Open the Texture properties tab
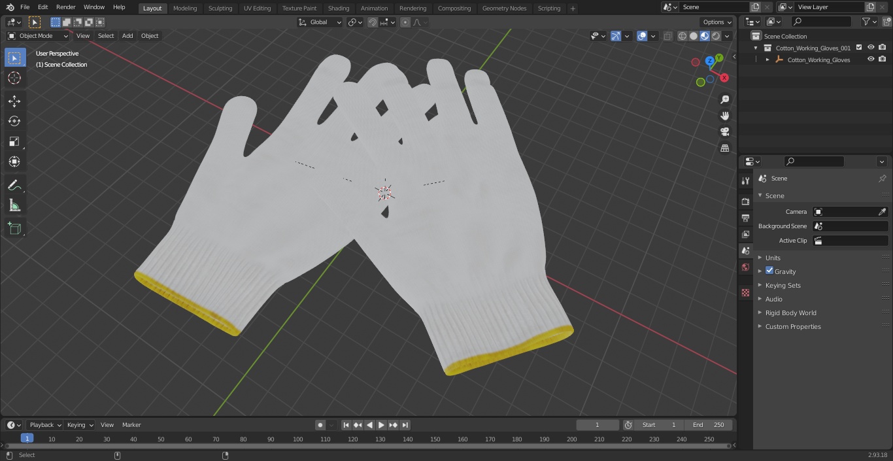 click(x=745, y=293)
